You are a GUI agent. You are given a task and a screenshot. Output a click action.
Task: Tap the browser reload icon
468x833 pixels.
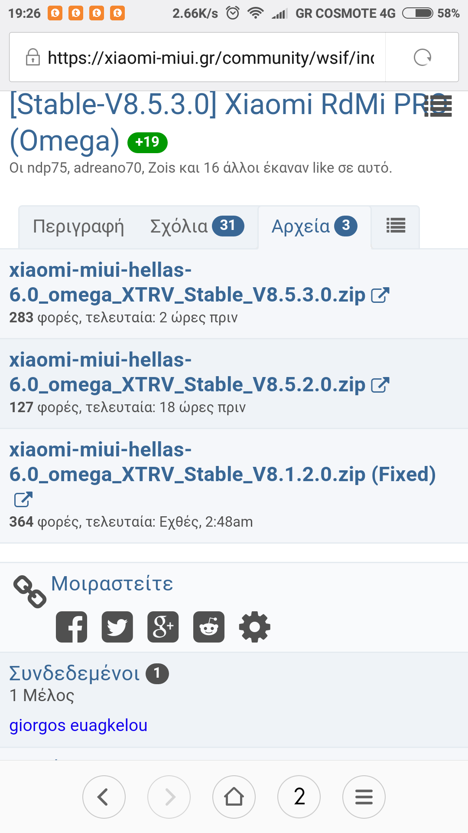tap(422, 57)
